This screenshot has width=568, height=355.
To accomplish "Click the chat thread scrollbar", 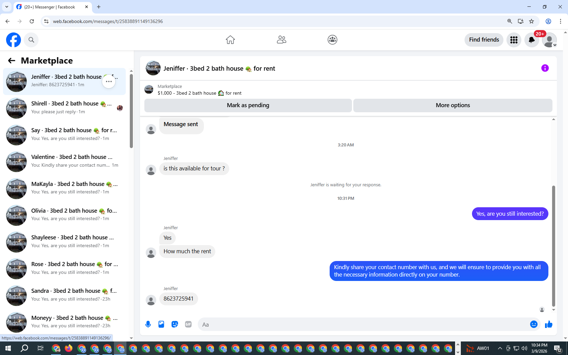I will [x=553, y=246].
